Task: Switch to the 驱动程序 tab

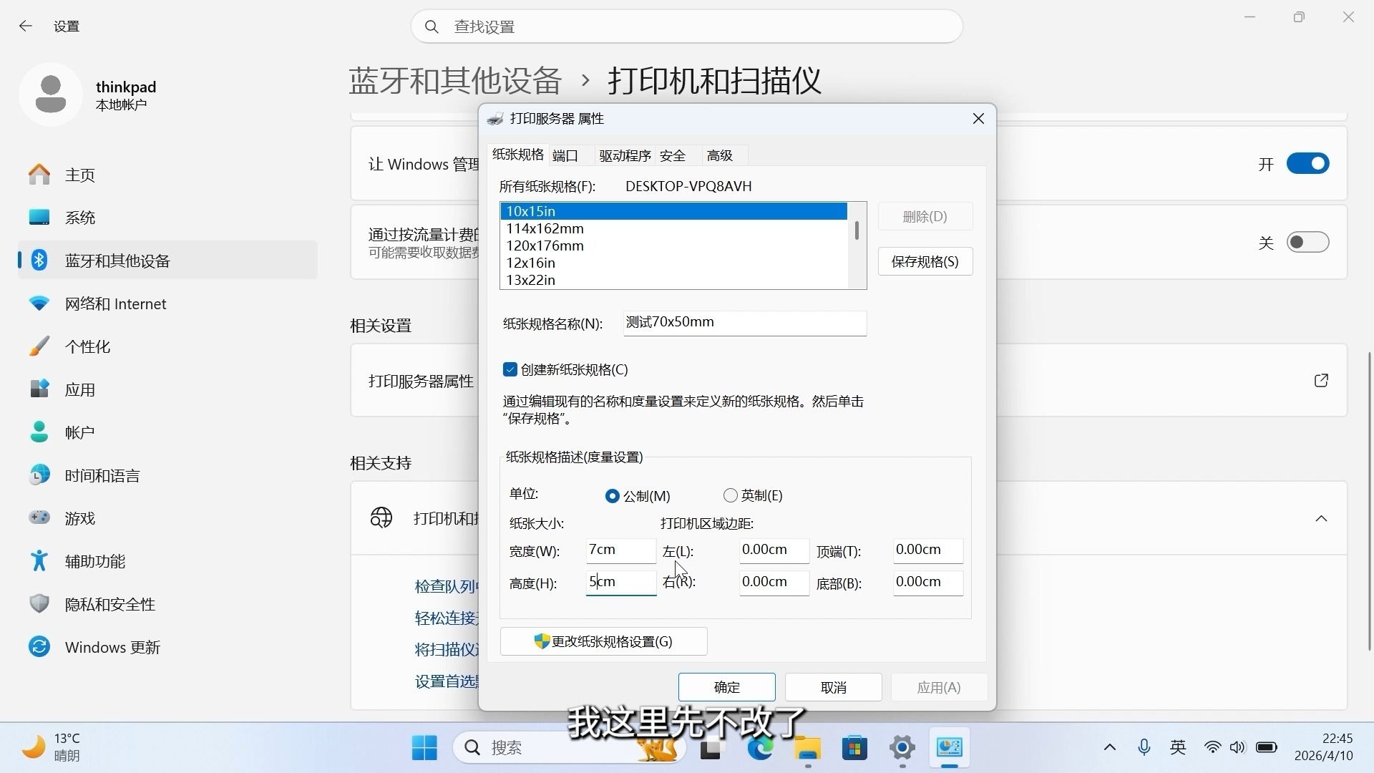Action: click(x=625, y=156)
